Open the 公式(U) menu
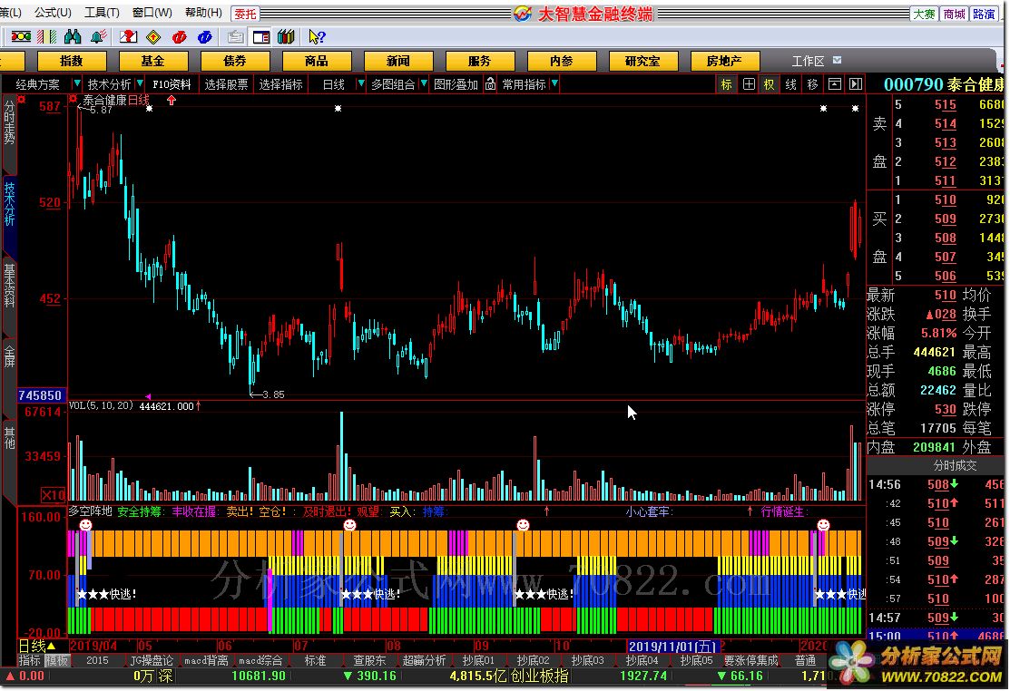Viewport: 1010px width, 691px height. (x=53, y=12)
